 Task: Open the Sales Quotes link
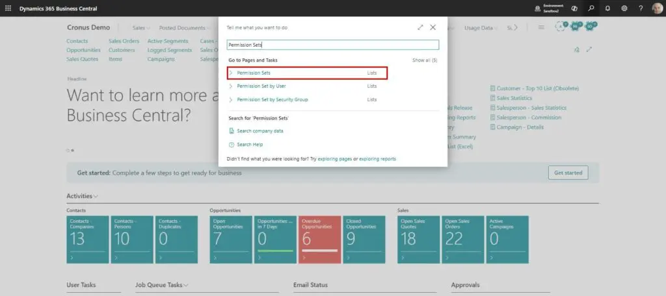click(83, 59)
